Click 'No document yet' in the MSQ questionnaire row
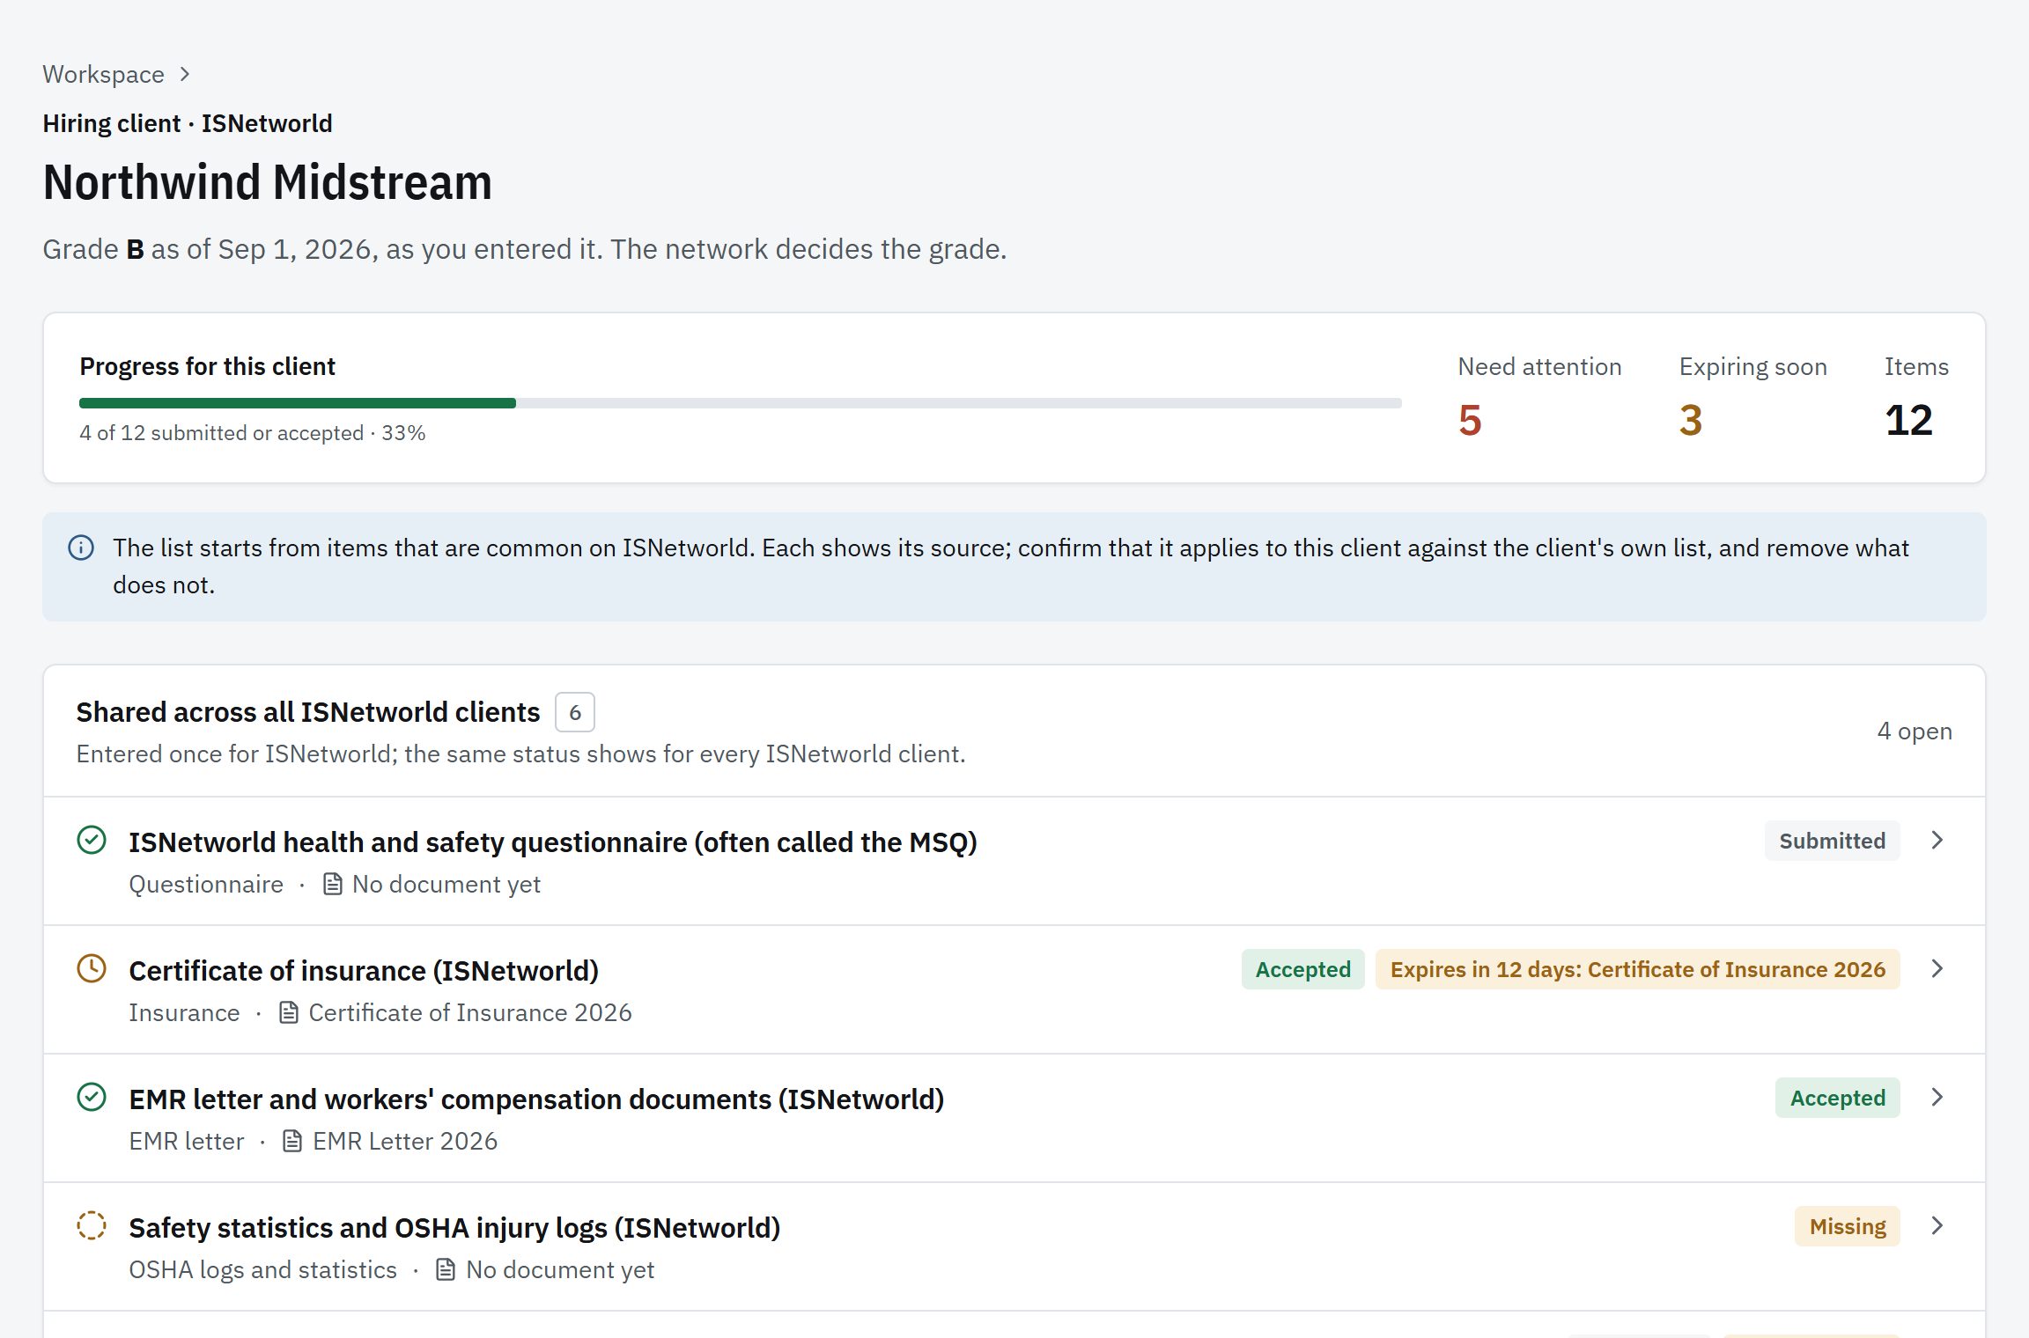The height and width of the screenshot is (1338, 2029). (x=446, y=884)
